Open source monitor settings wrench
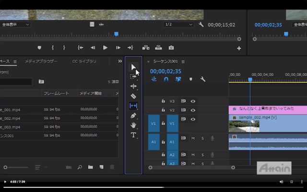The width and height of the screenshot is (307, 192). (x=201, y=24)
